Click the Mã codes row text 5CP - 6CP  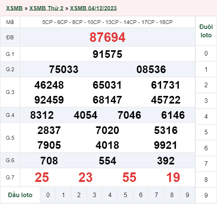55,22
